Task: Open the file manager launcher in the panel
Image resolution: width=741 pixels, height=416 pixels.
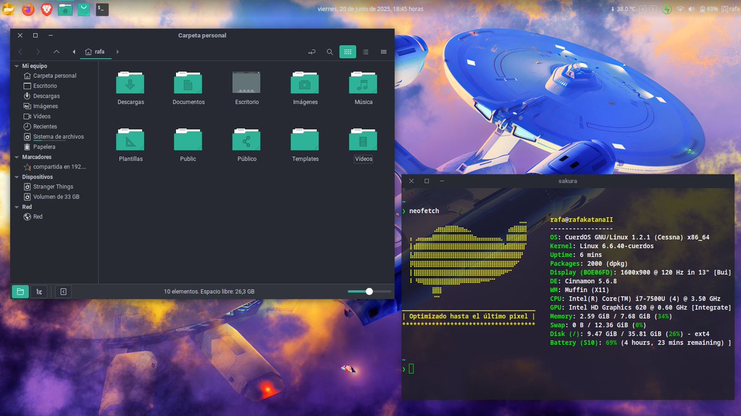Action: pyautogui.click(x=65, y=9)
